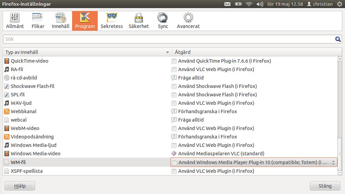Select the WAV-ljud row
Viewport: 345px width, 194px height.
(x=170, y=103)
